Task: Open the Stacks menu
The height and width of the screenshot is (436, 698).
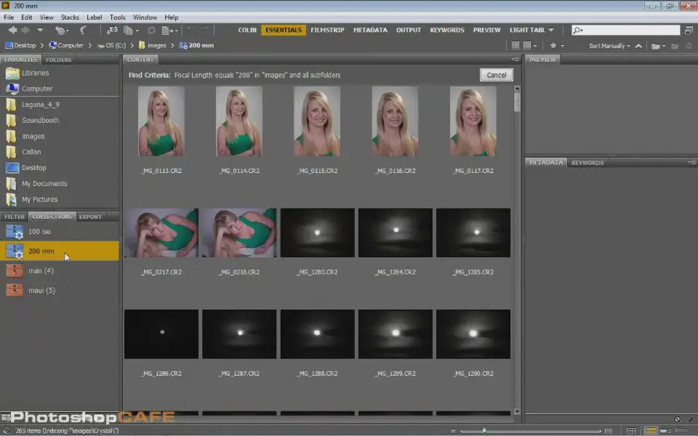Action: coord(70,17)
